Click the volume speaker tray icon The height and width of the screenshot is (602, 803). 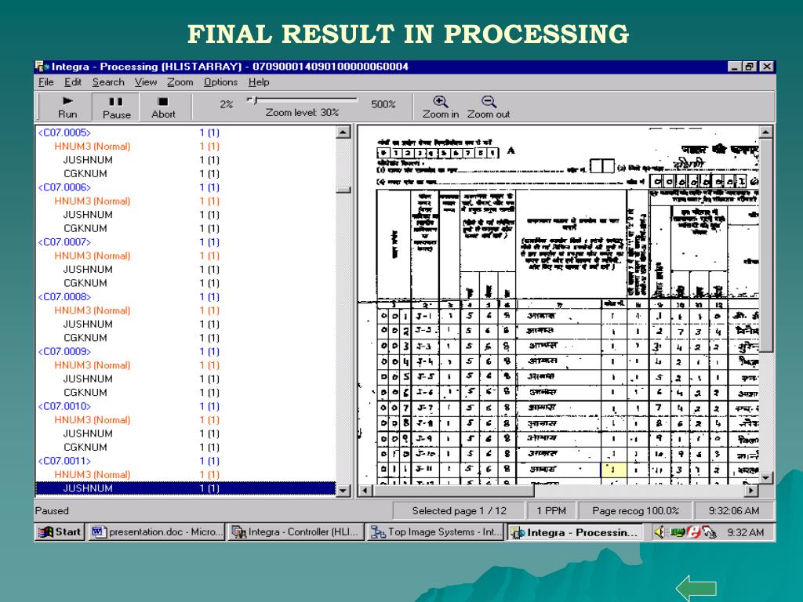tap(660, 532)
